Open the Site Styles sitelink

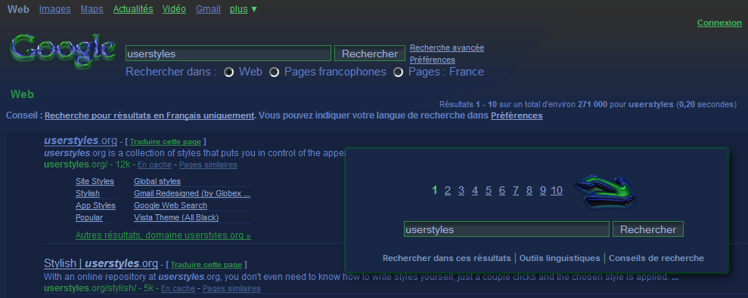95,181
